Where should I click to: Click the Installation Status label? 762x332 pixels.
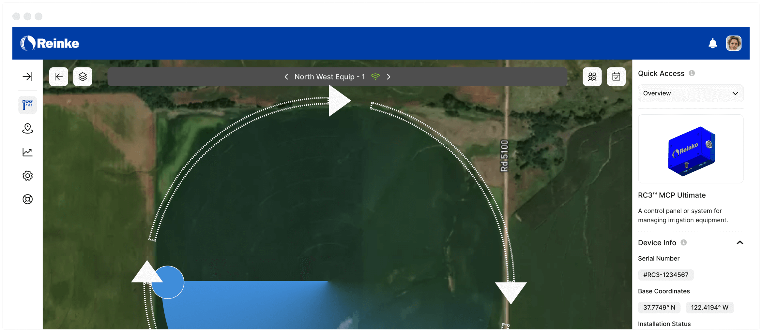pos(664,324)
